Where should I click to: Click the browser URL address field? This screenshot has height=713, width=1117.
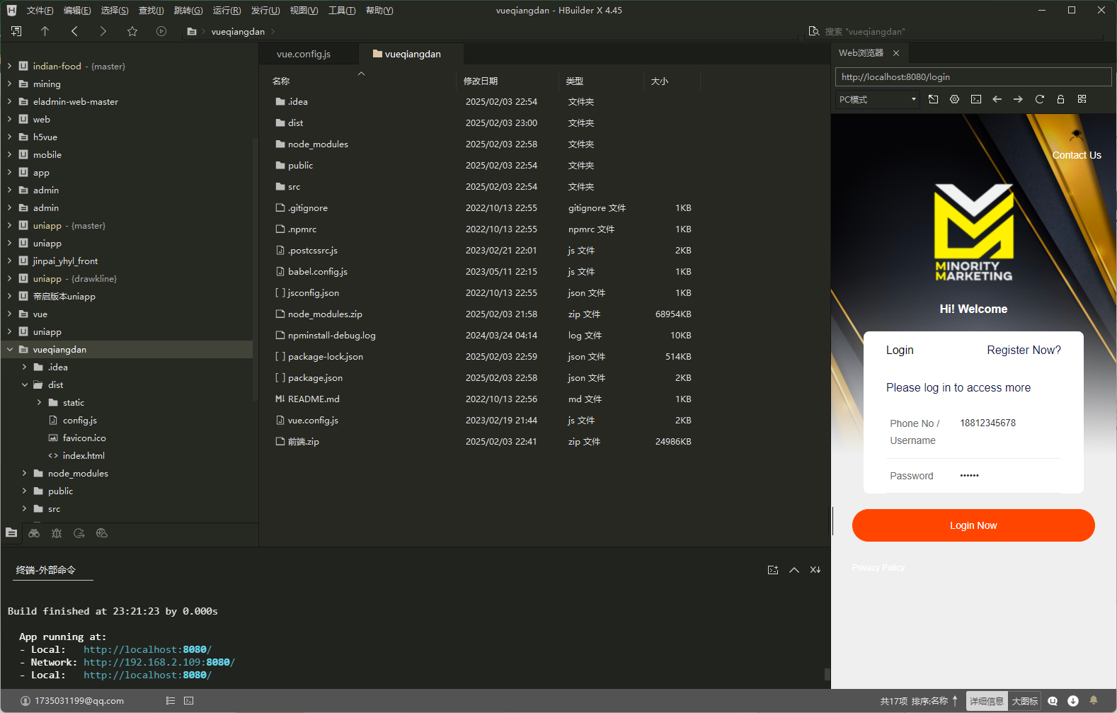pos(973,76)
